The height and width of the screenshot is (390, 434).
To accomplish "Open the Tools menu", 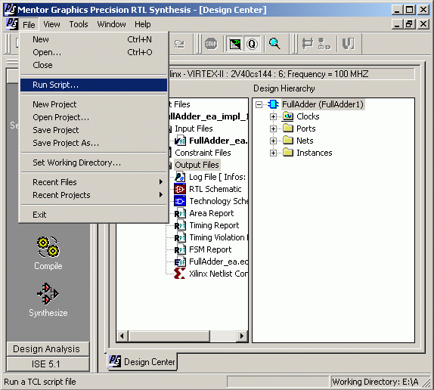I will click(x=79, y=24).
